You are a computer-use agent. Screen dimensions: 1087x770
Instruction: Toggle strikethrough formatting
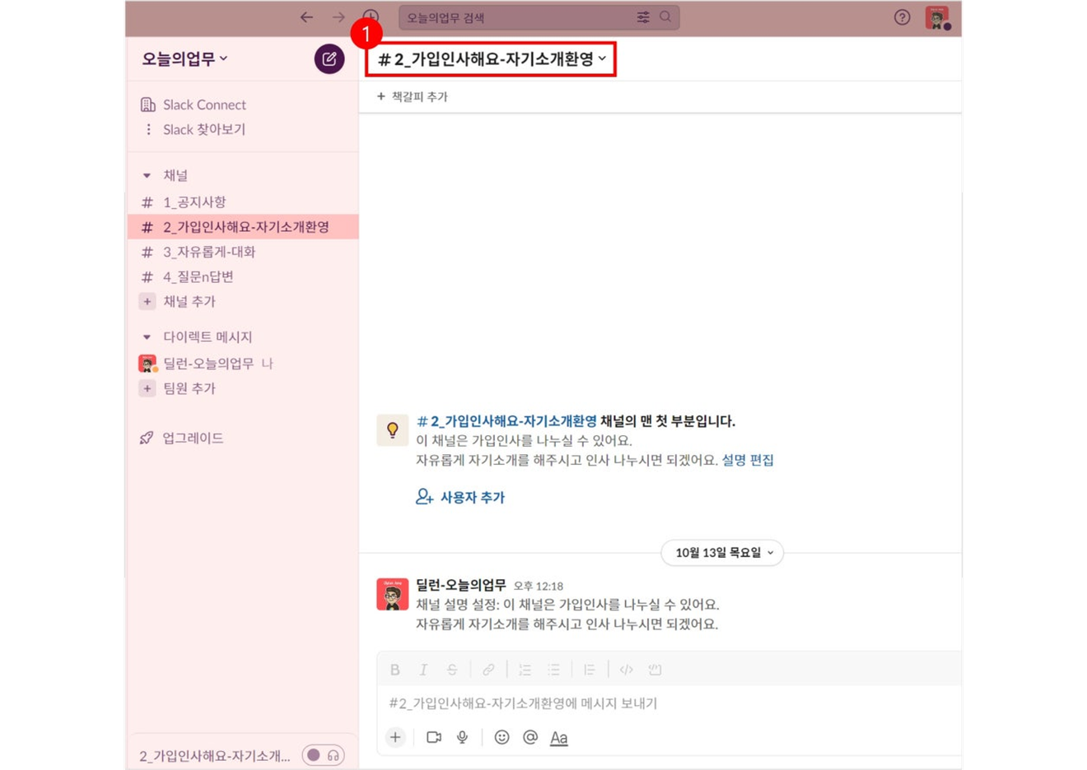tap(452, 670)
